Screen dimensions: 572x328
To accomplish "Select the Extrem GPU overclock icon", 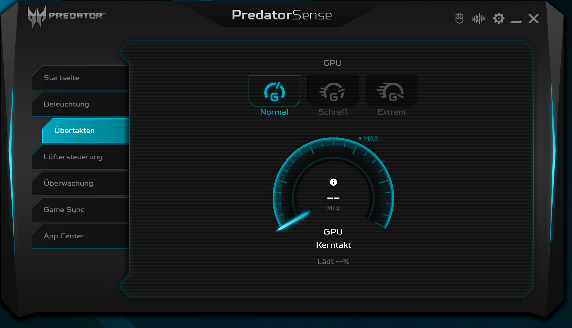I will point(392,91).
